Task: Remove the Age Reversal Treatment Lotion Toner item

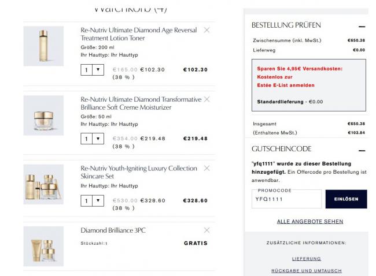Action: click(x=207, y=30)
